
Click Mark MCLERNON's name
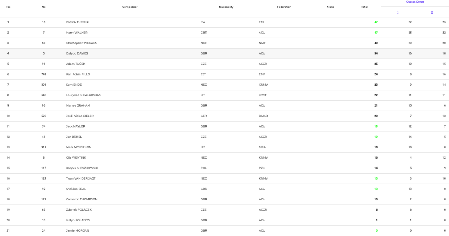pyautogui.click(x=79, y=147)
